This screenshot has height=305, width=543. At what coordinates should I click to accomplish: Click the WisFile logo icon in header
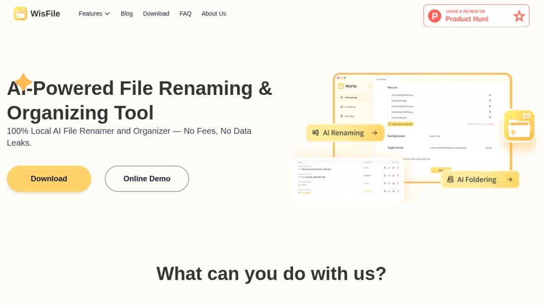pos(20,14)
